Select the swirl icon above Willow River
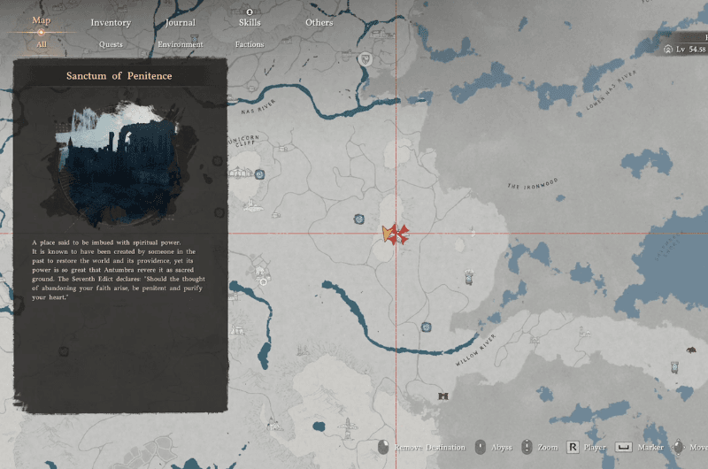 coord(427,327)
